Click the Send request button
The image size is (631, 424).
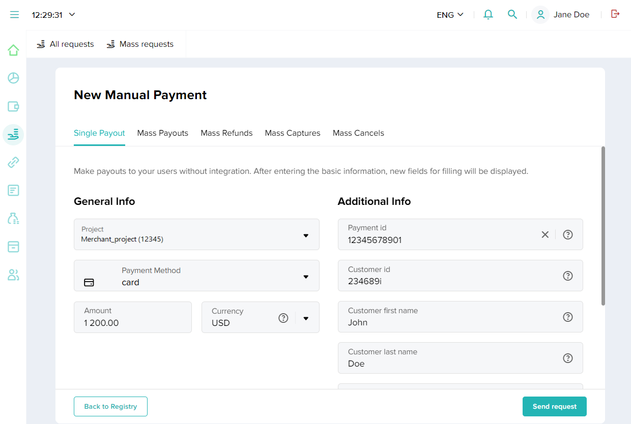click(x=554, y=407)
